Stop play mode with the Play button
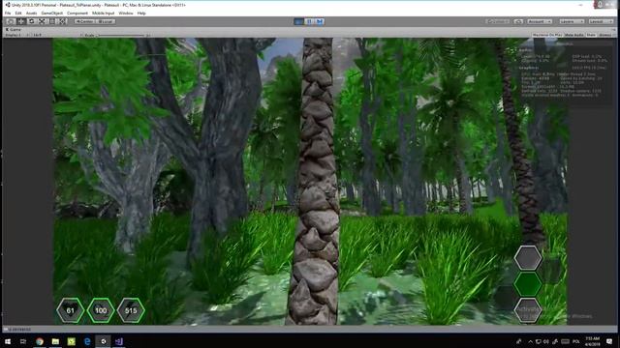Image resolution: width=620 pixels, height=348 pixels. pyautogui.click(x=299, y=21)
